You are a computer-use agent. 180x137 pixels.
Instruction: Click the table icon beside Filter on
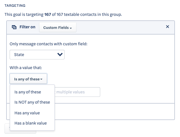click(x=14, y=27)
